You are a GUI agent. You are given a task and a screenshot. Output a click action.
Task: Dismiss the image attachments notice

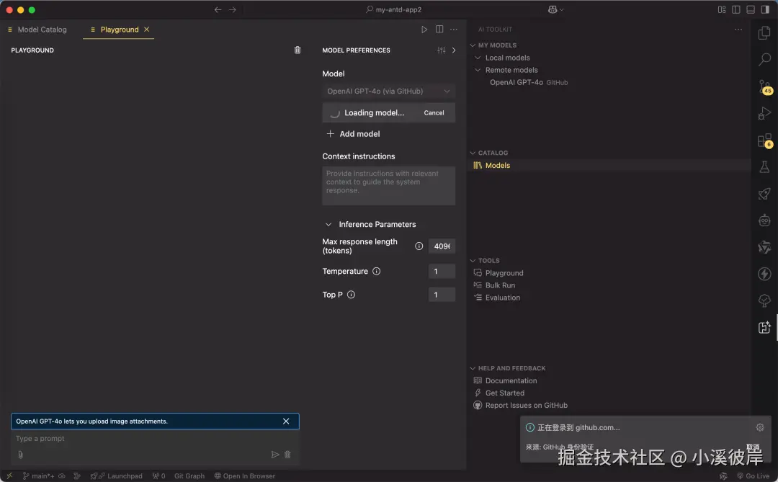[286, 421]
